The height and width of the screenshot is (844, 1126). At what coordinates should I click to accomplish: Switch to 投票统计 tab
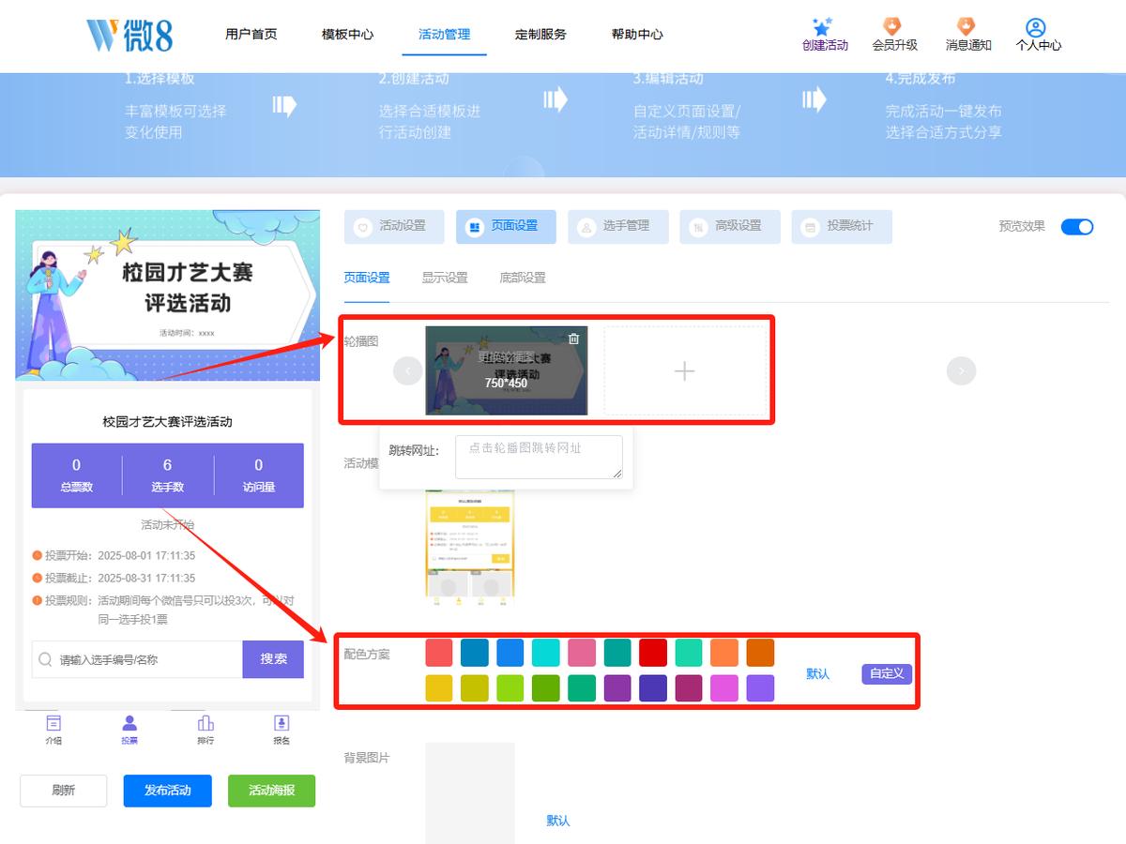coord(842,226)
